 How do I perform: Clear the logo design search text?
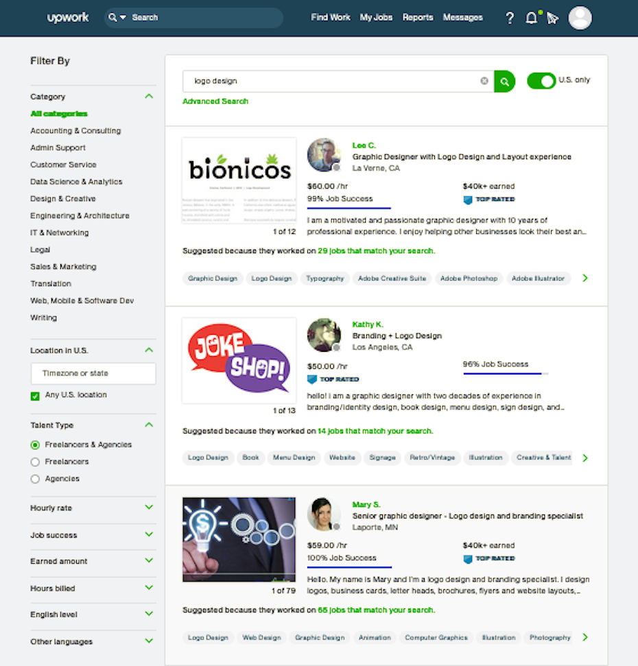(x=484, y=81)
